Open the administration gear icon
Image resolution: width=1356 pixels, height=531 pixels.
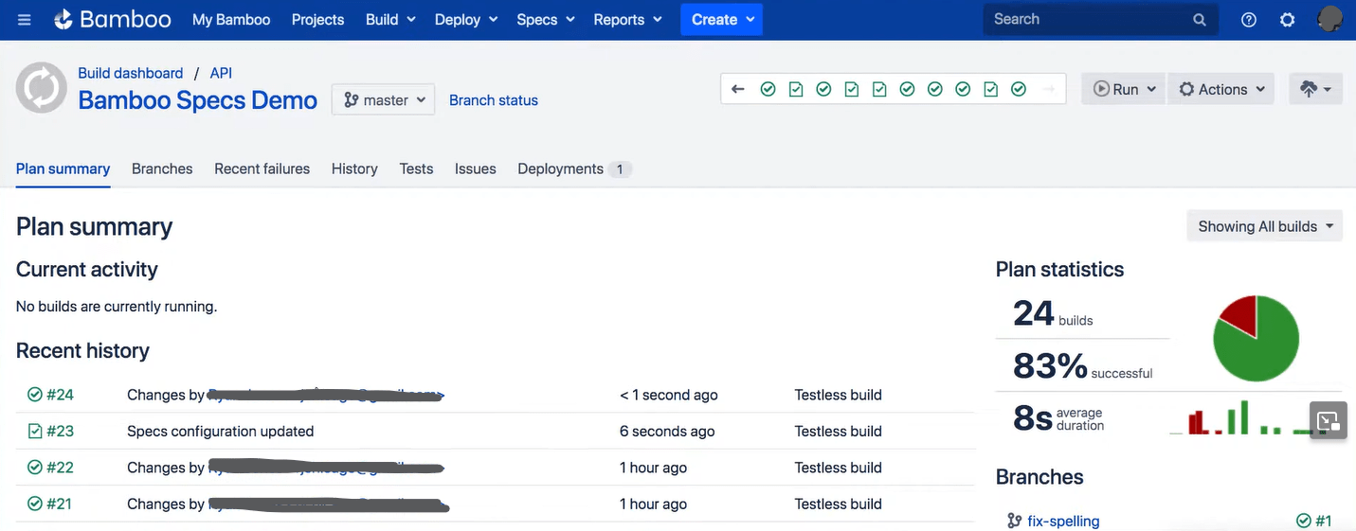(x=1287, y=20)
